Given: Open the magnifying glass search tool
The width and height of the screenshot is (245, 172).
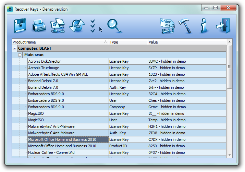Looking at the screenshot, I should [x=114, y=26].
